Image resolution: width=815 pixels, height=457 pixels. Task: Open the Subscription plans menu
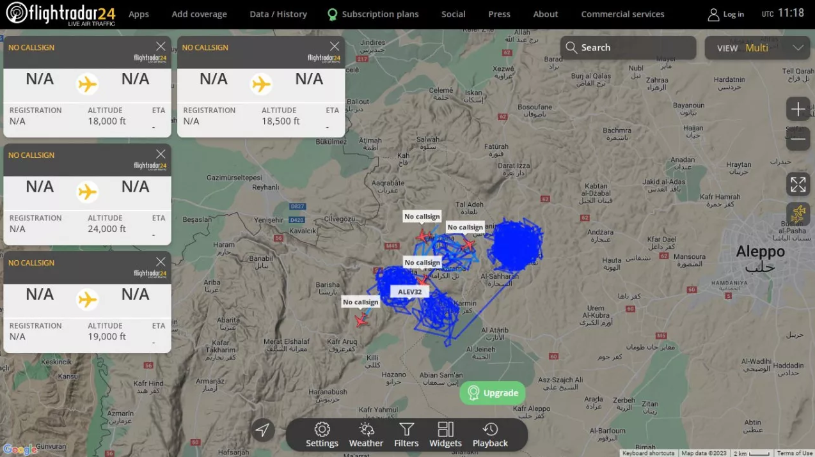point(373,14)
